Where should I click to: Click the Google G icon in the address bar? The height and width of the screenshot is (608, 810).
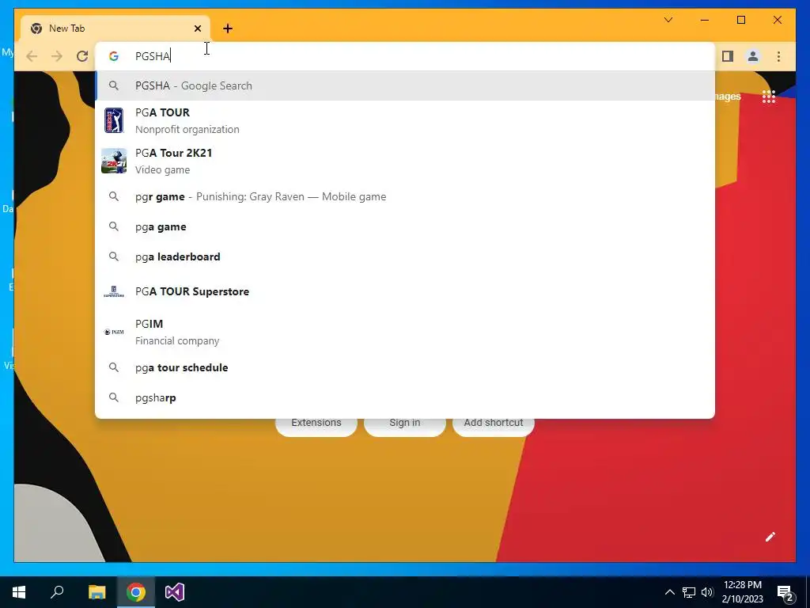tap(114, 56)
